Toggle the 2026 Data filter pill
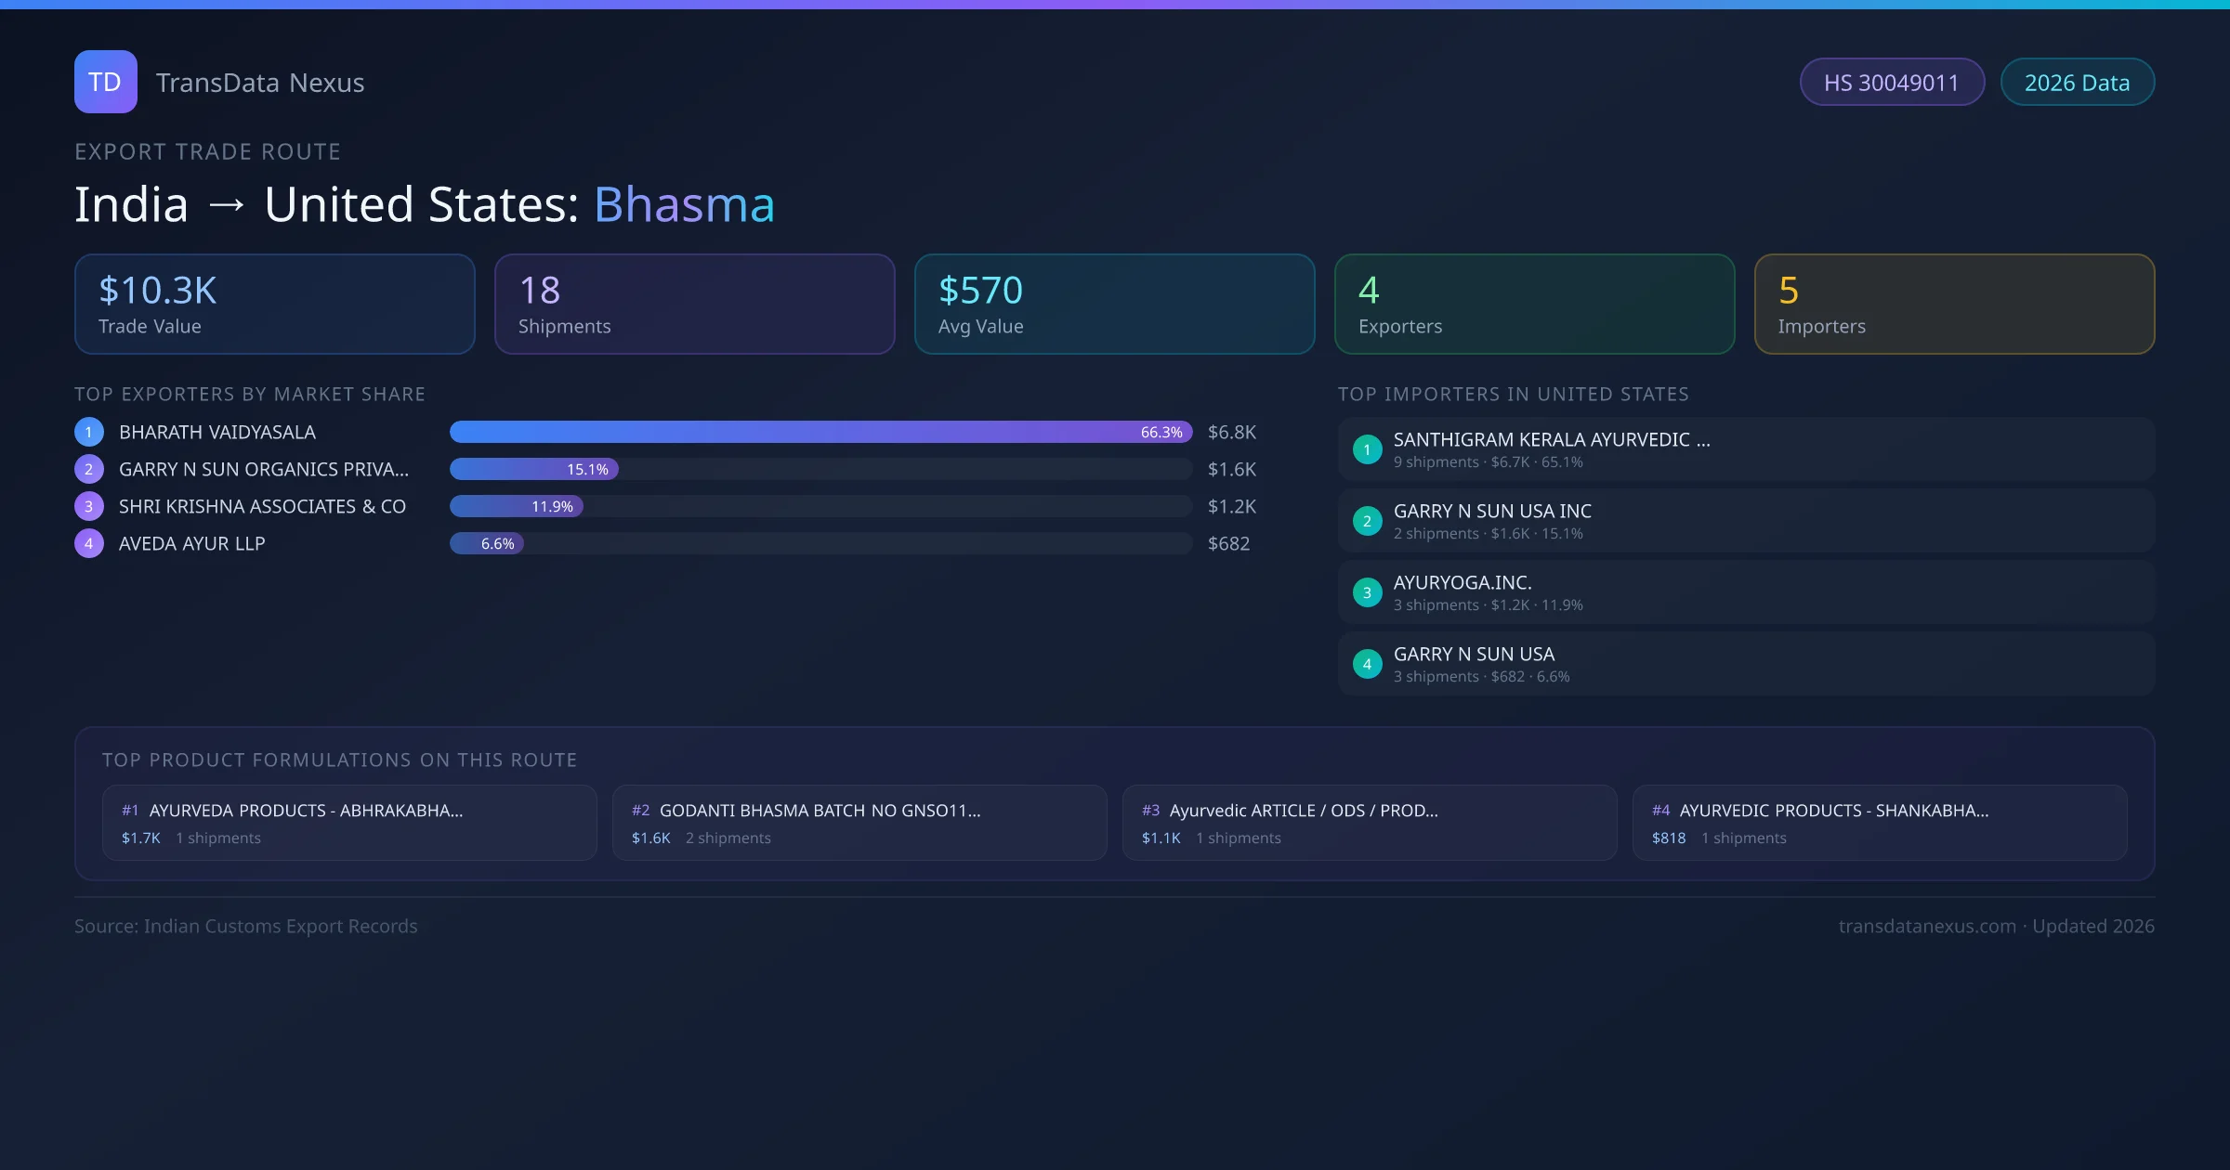Image resolution: width=2230 pixels, height=1170 pixels. [x=2077, y=82]
